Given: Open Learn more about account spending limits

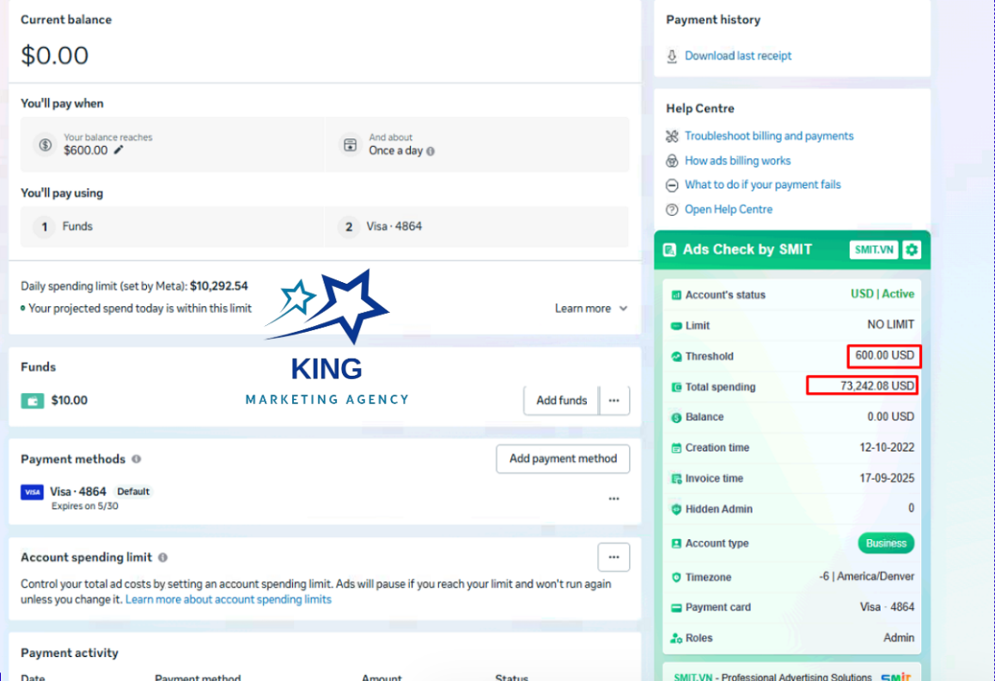Looking at the screenshot, I should pos(229,599).
